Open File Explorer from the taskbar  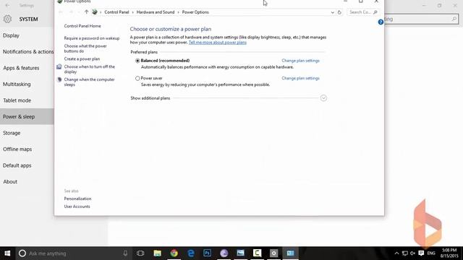pos(158,253)
